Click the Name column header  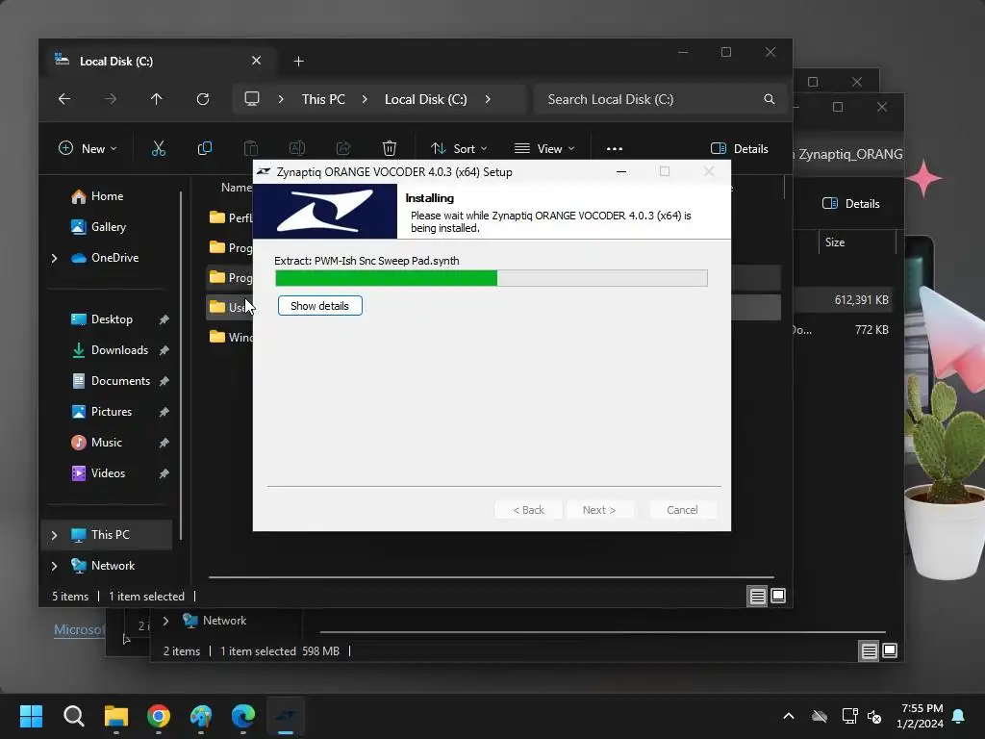coord(237,188)
